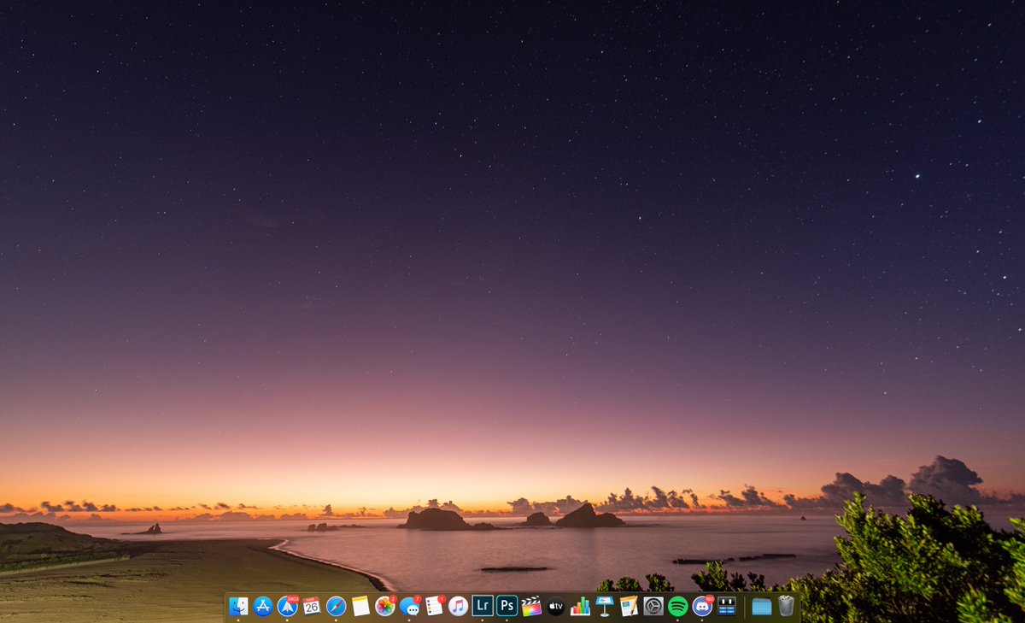Screen dimensions: 1025x623
Task: Open Messages with unread badge
Action: click(410, 606)
